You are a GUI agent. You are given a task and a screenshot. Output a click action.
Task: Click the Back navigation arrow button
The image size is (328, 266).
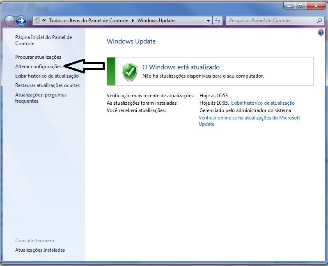click(x=10, y=21)
